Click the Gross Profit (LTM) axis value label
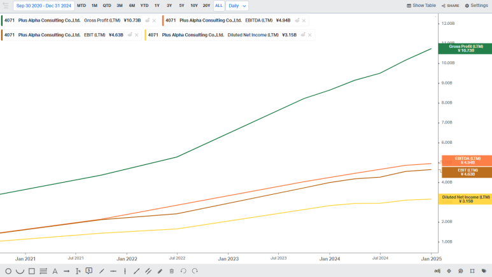Viewport: 492px width, 277px height. tap(465, 48)
